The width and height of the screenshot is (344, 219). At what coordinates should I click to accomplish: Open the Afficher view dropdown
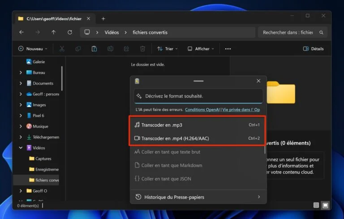click(x=200, y=49)
